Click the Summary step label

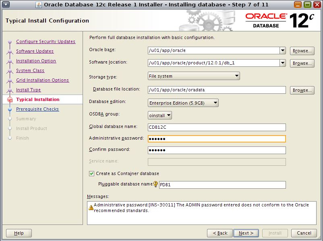(26, 119)
